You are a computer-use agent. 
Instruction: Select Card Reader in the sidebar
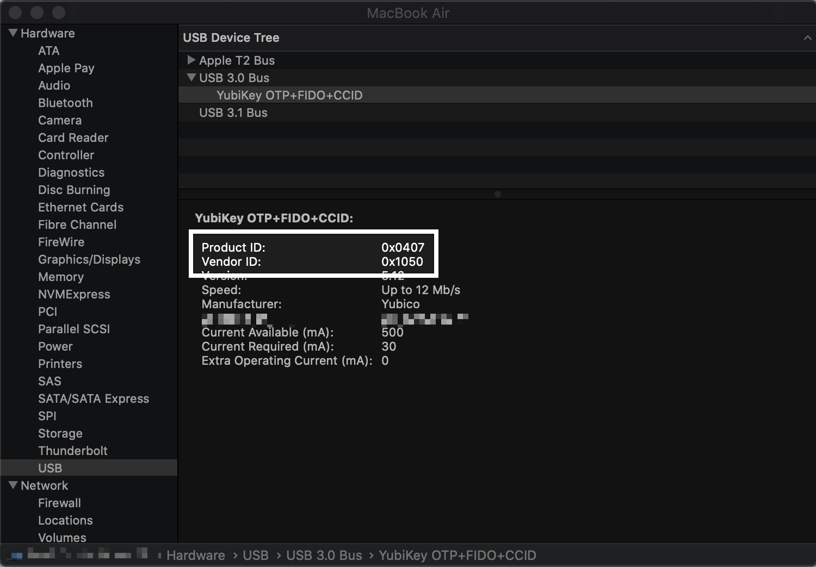pyautogui.click(x=73, y=138)
